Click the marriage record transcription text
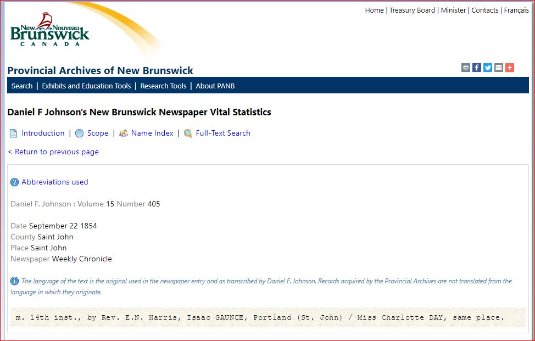Screen dimensions: 535x341 click(x=259, y=317)
